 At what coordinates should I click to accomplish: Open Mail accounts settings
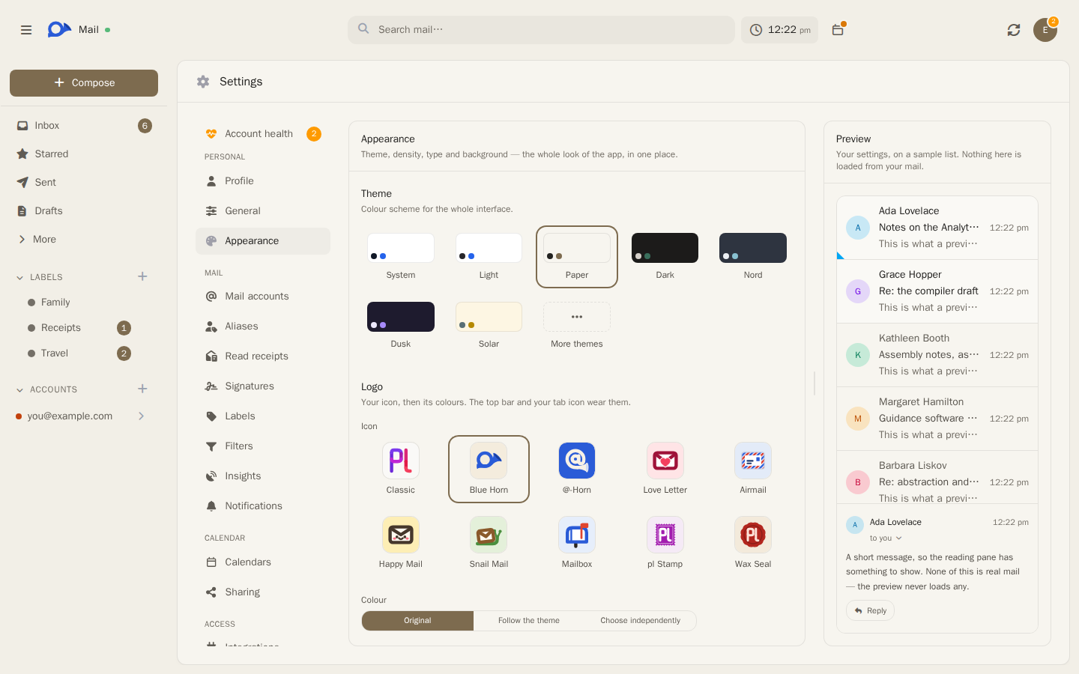(263, 297)
